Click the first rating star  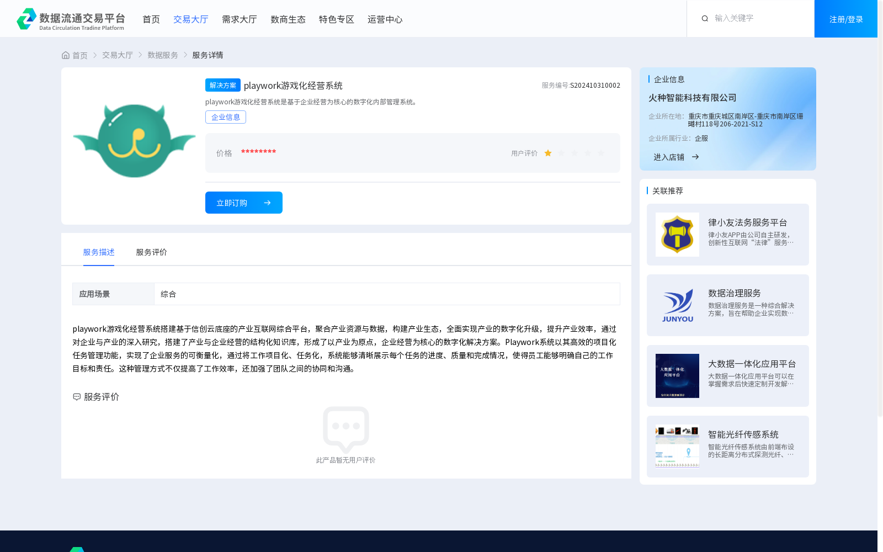[548, 153]
